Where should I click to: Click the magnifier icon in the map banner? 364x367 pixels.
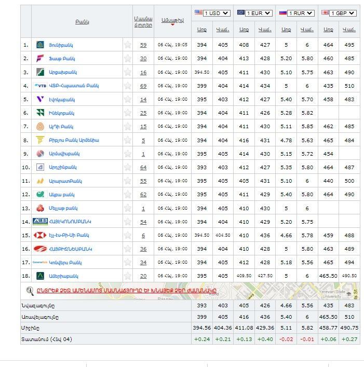click(x=30, y=290)
